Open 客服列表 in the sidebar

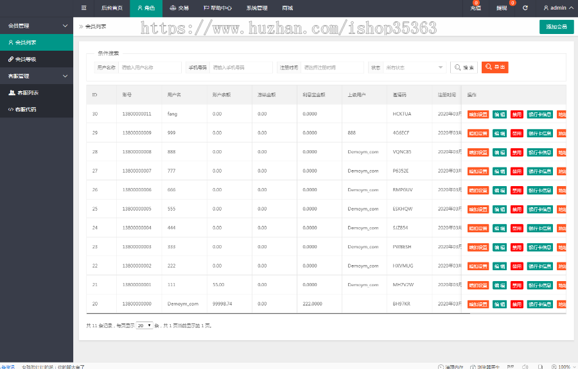tap(27, 92)
